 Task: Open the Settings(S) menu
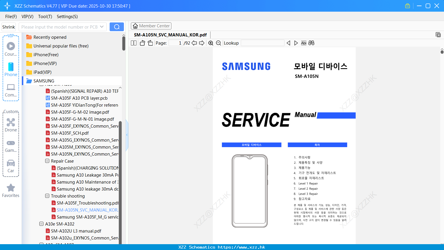pos(67,17)
